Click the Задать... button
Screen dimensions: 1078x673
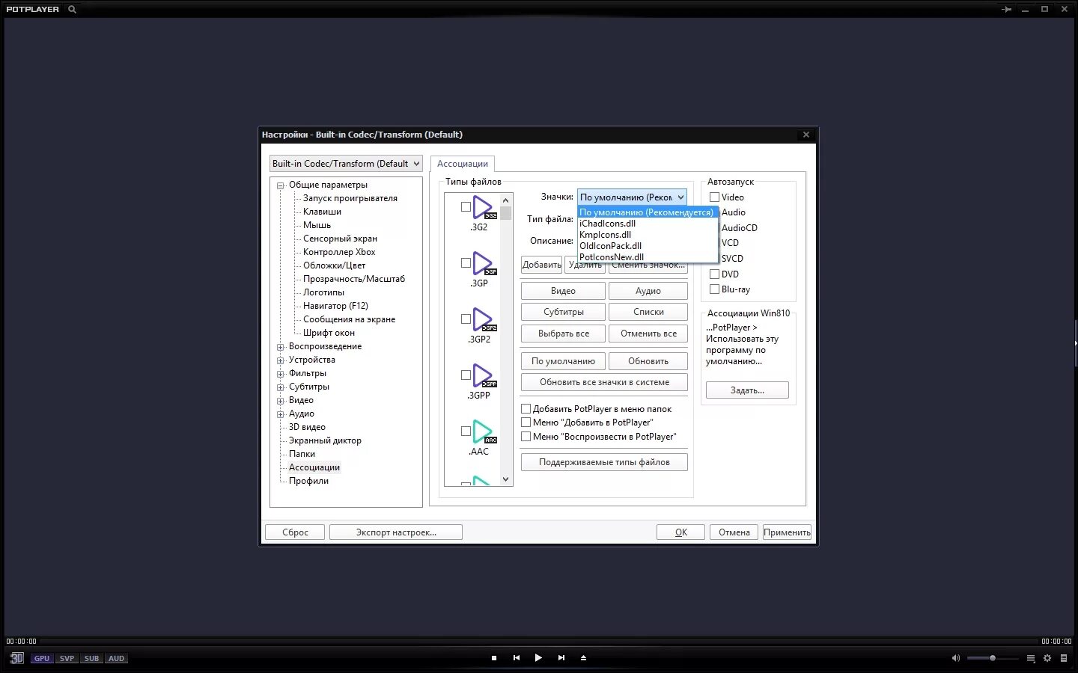pos(747,390)
